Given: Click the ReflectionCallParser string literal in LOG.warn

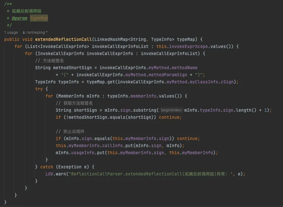Looking at the screenshot, I should point(151,174).
